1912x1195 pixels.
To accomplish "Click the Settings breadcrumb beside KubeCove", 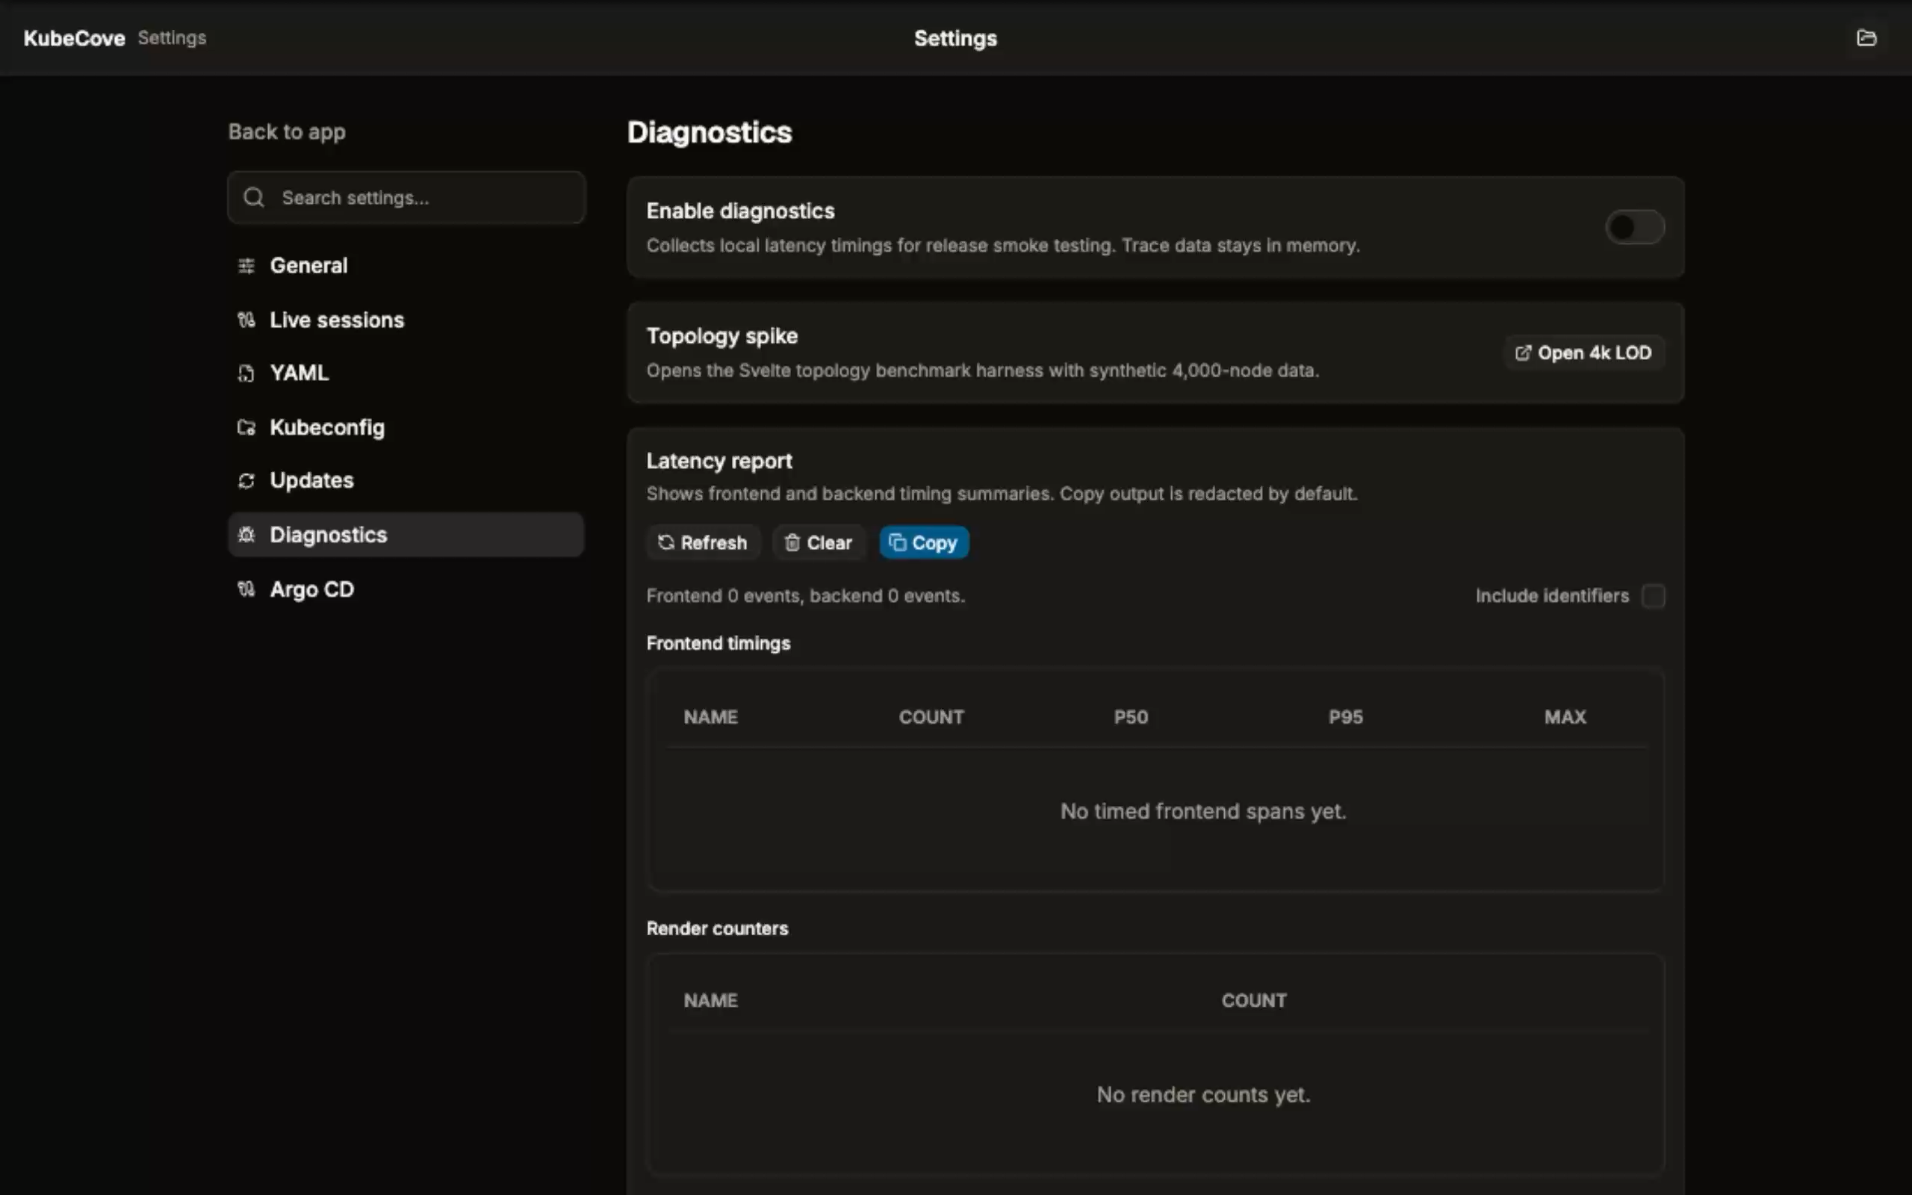I will (x=173, y=38).
